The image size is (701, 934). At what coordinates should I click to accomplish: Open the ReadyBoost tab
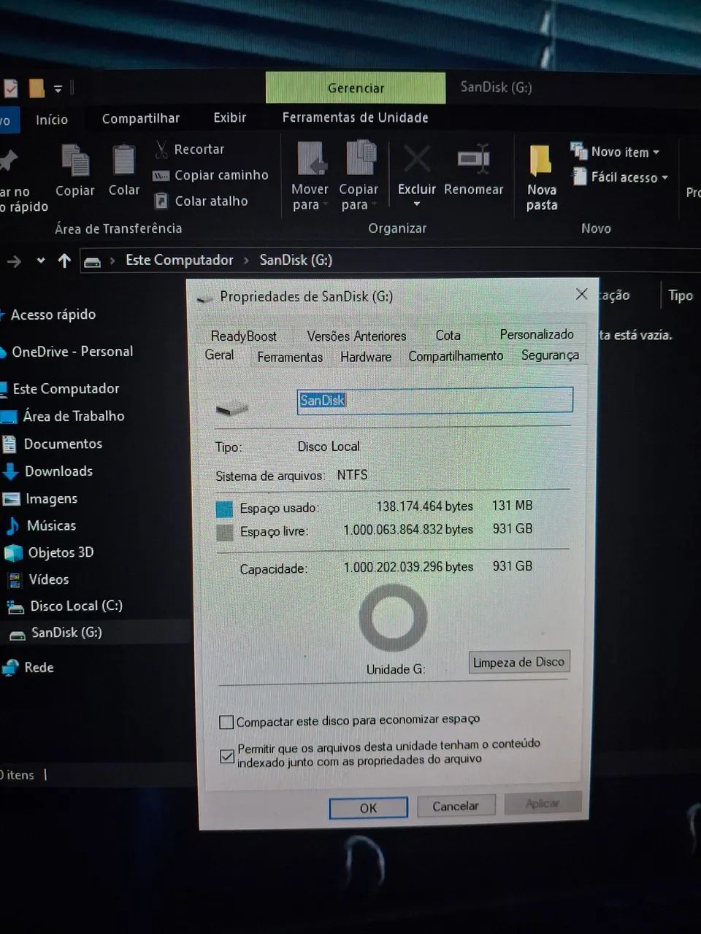243,336
